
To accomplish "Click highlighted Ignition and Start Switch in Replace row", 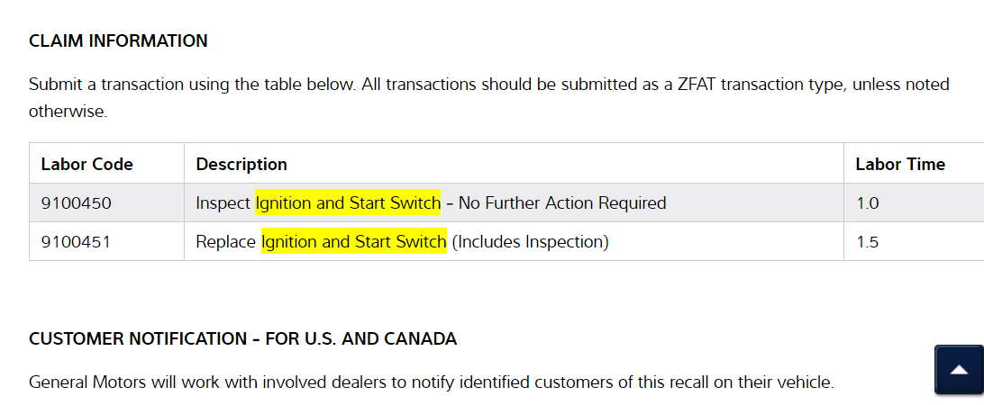I will click(353, 242).
